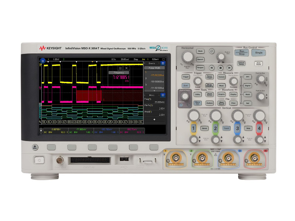This screenshot has height=221, width=295.
Task: Tap the navigate stop square key
Action: [221, 68]
